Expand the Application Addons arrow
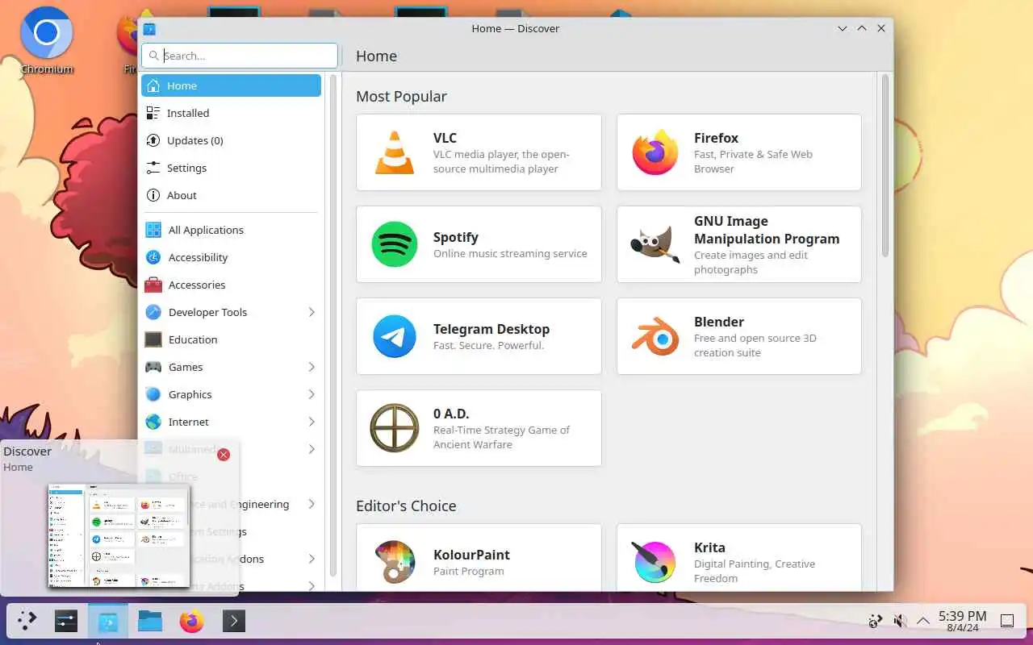 click(312, 559)
